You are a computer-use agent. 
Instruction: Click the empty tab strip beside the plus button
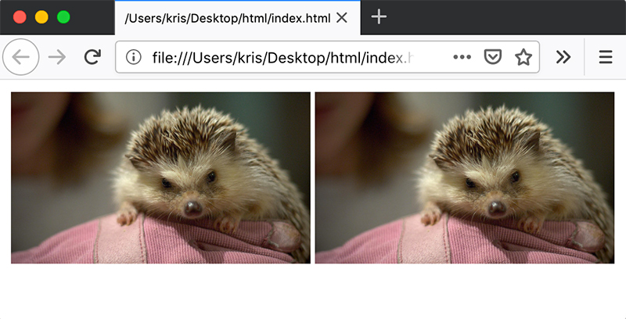tap(509, 17)
